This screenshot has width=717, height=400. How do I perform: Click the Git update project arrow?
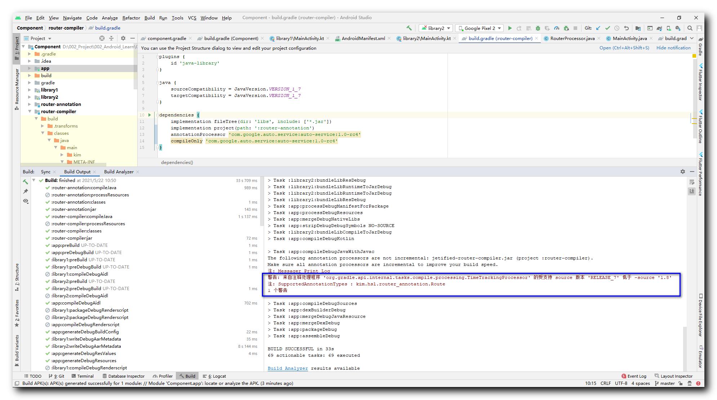point(598,28)
